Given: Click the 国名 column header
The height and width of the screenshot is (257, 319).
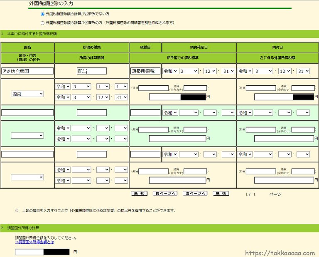Looking at the screenshot, I should [27, 47].
